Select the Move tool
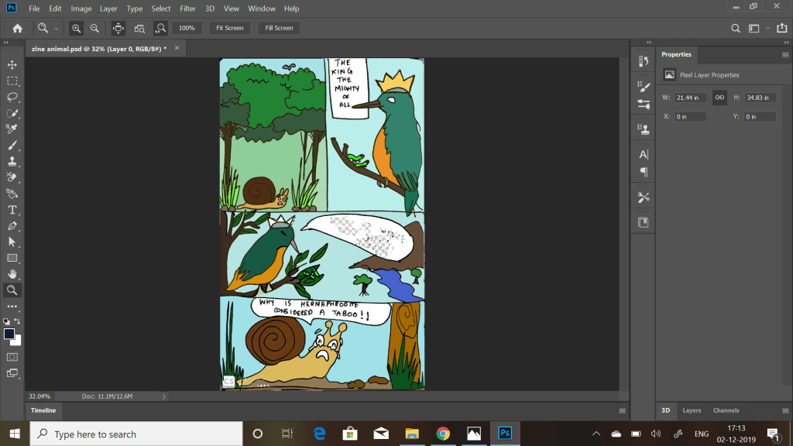 click(12, 65)
